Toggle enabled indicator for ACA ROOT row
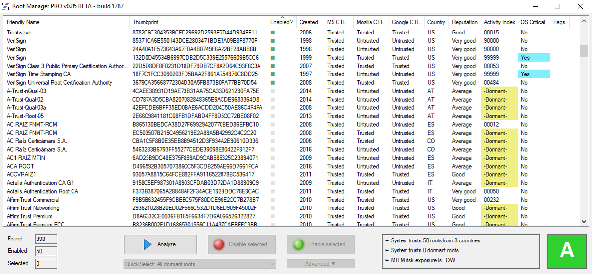 click(272, 167)
